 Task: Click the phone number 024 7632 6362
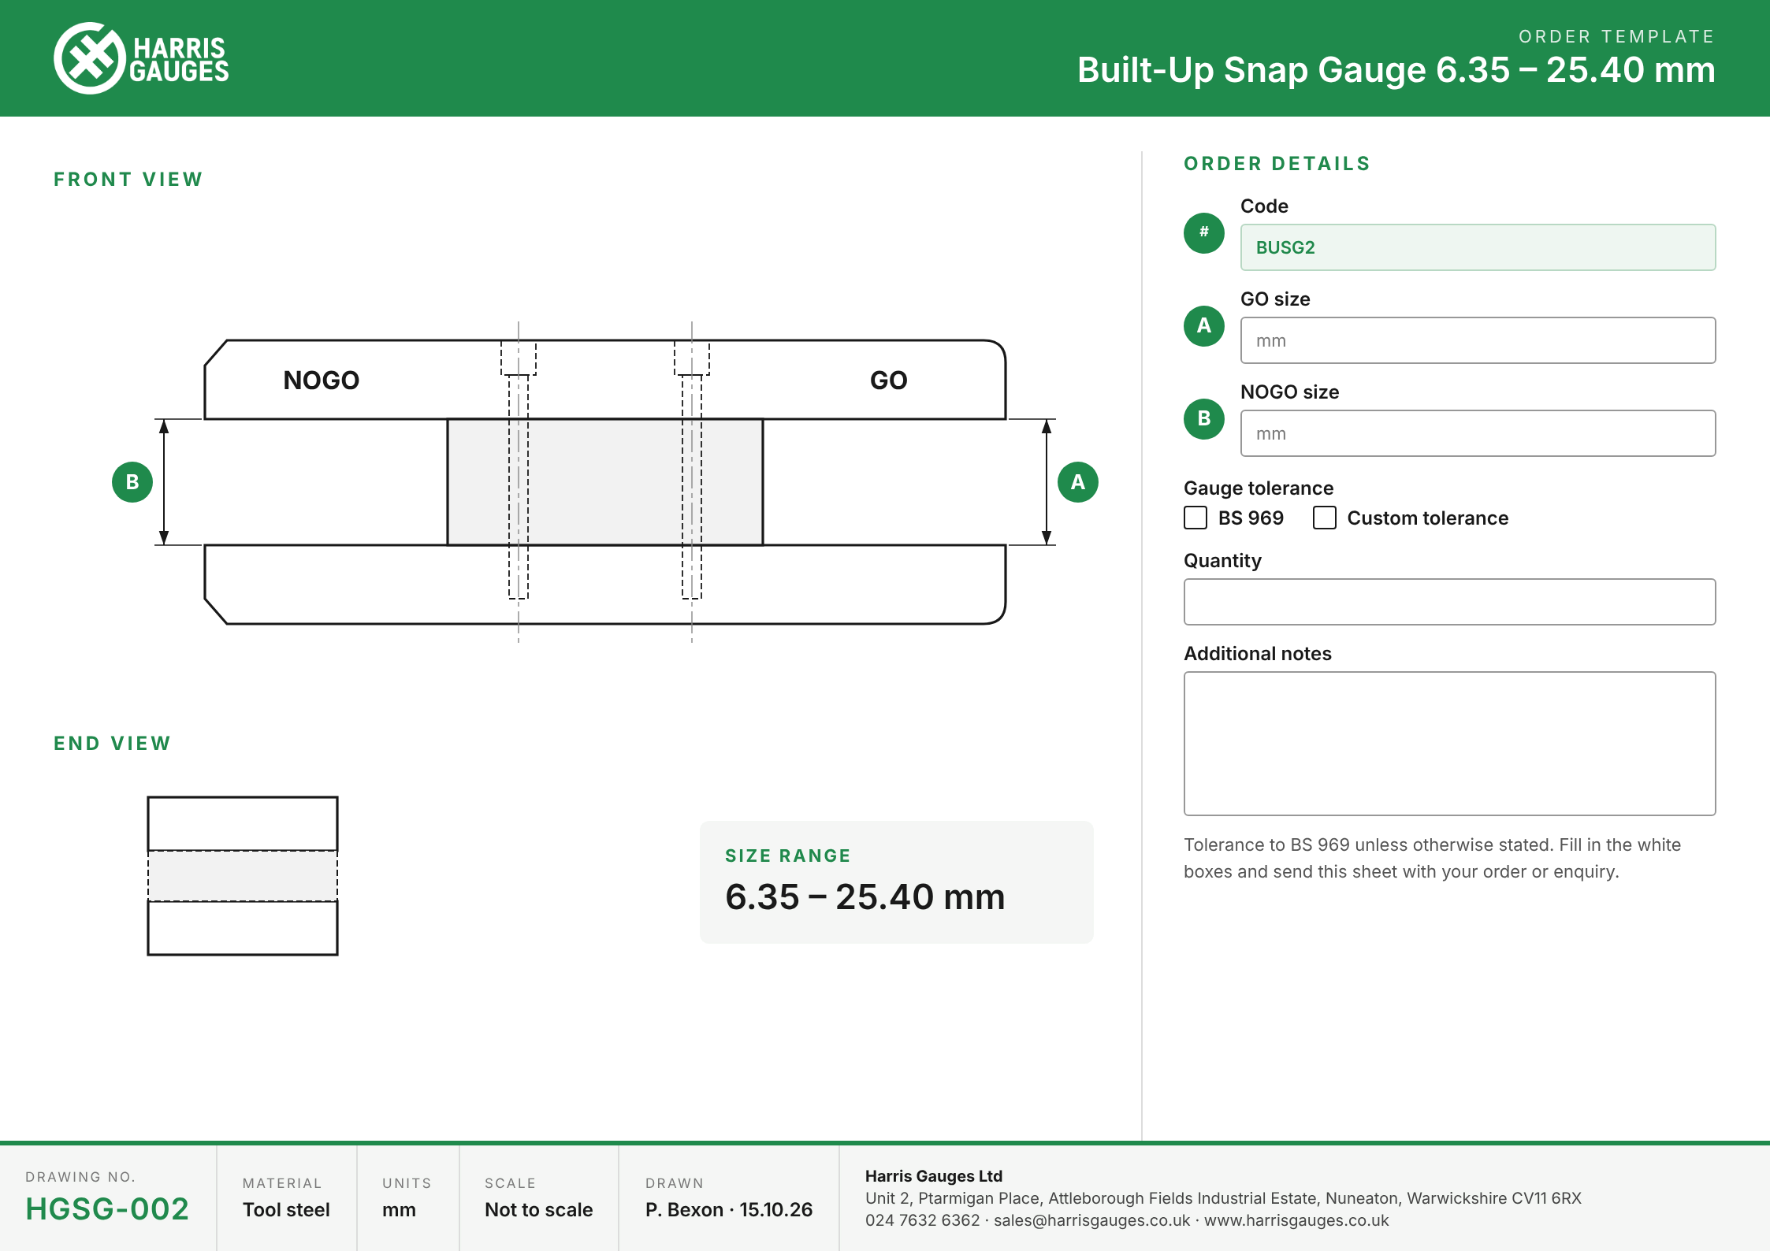922,1220
